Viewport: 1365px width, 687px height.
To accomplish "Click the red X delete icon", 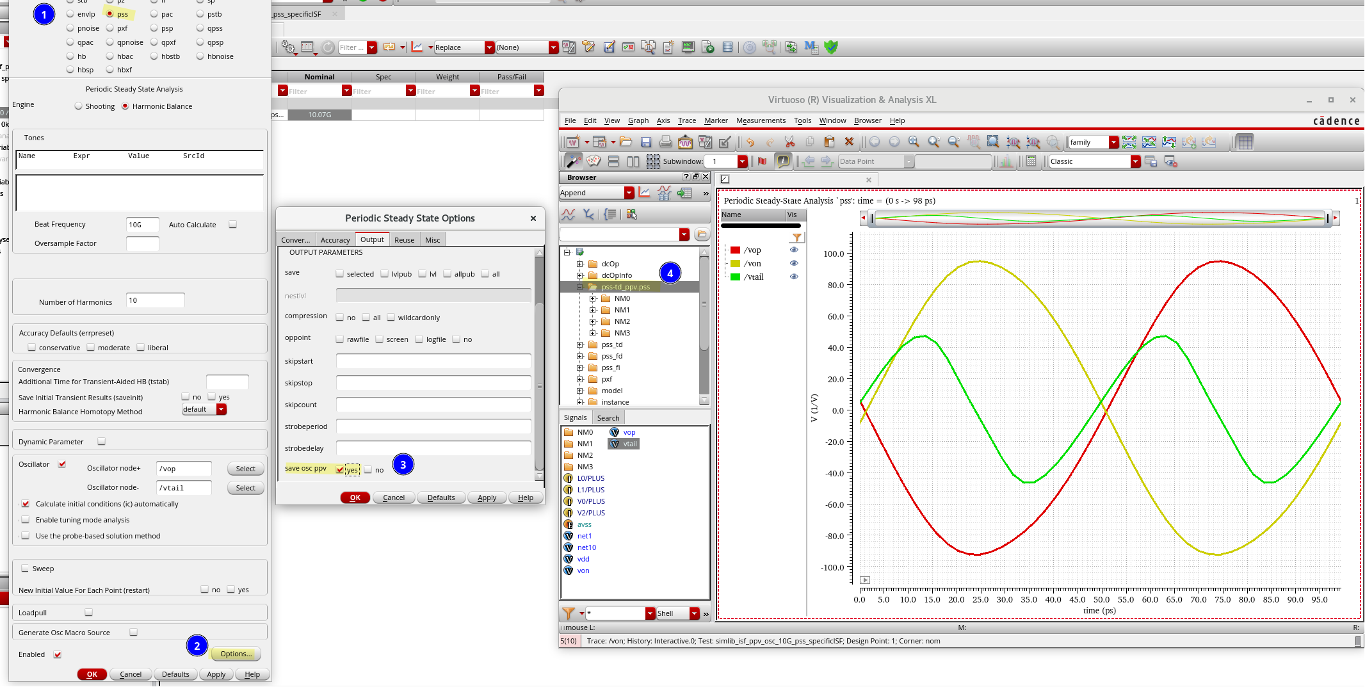I will (x=849, y=142).
